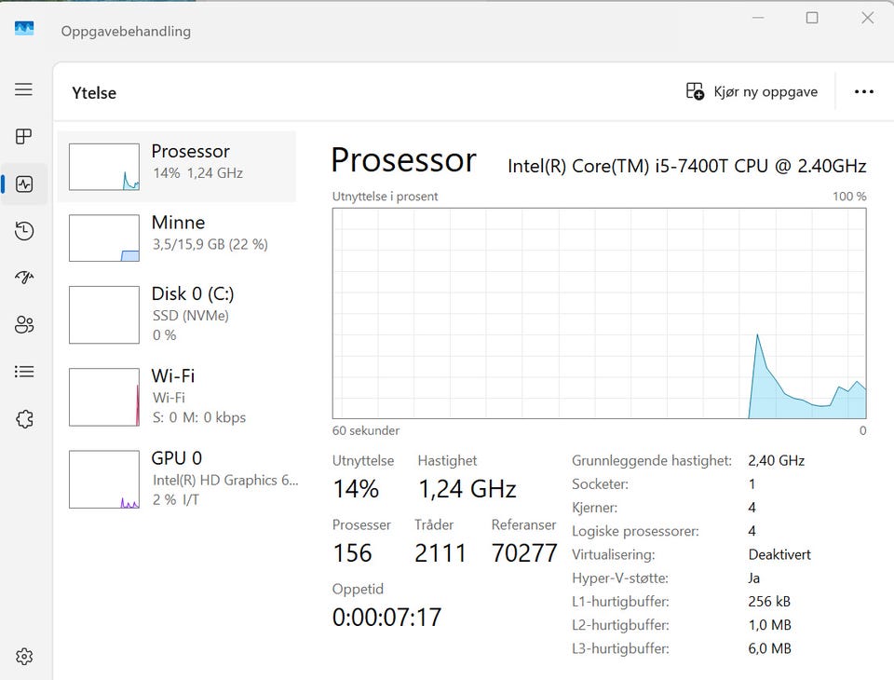Click the 156 Prosesser count

point(352,552)
